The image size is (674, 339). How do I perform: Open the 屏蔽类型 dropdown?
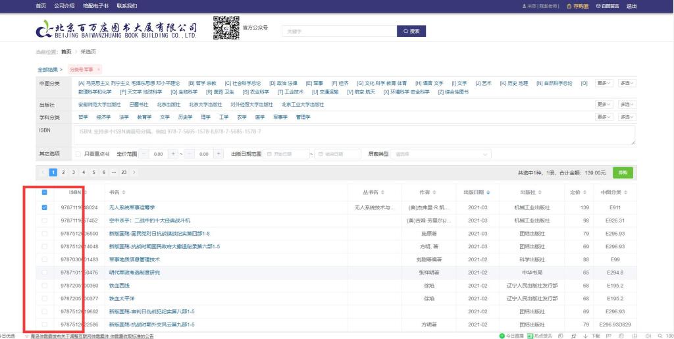click(x=440, y=154)
